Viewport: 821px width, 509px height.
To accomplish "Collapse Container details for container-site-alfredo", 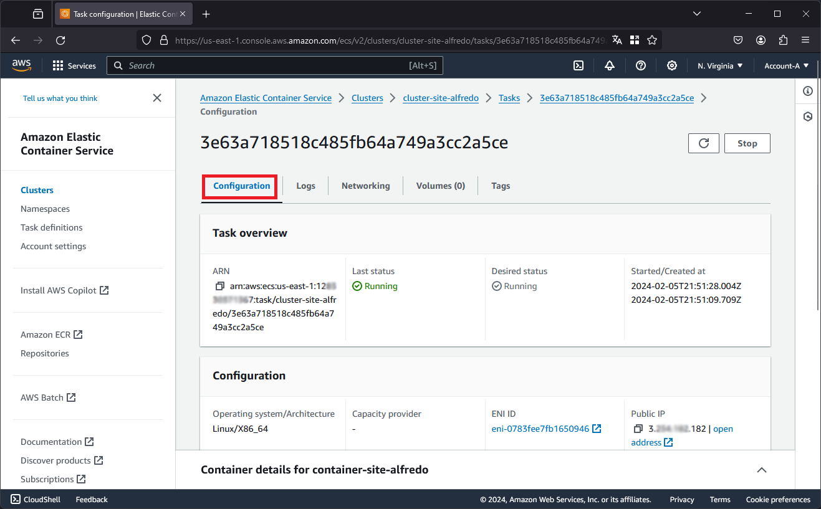I will (762, 470).
